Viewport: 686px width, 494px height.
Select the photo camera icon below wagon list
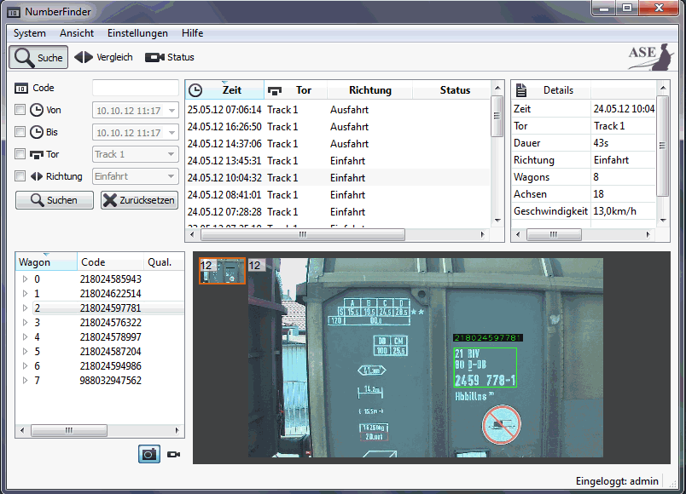pyautogui.click(x=149, y=454)
